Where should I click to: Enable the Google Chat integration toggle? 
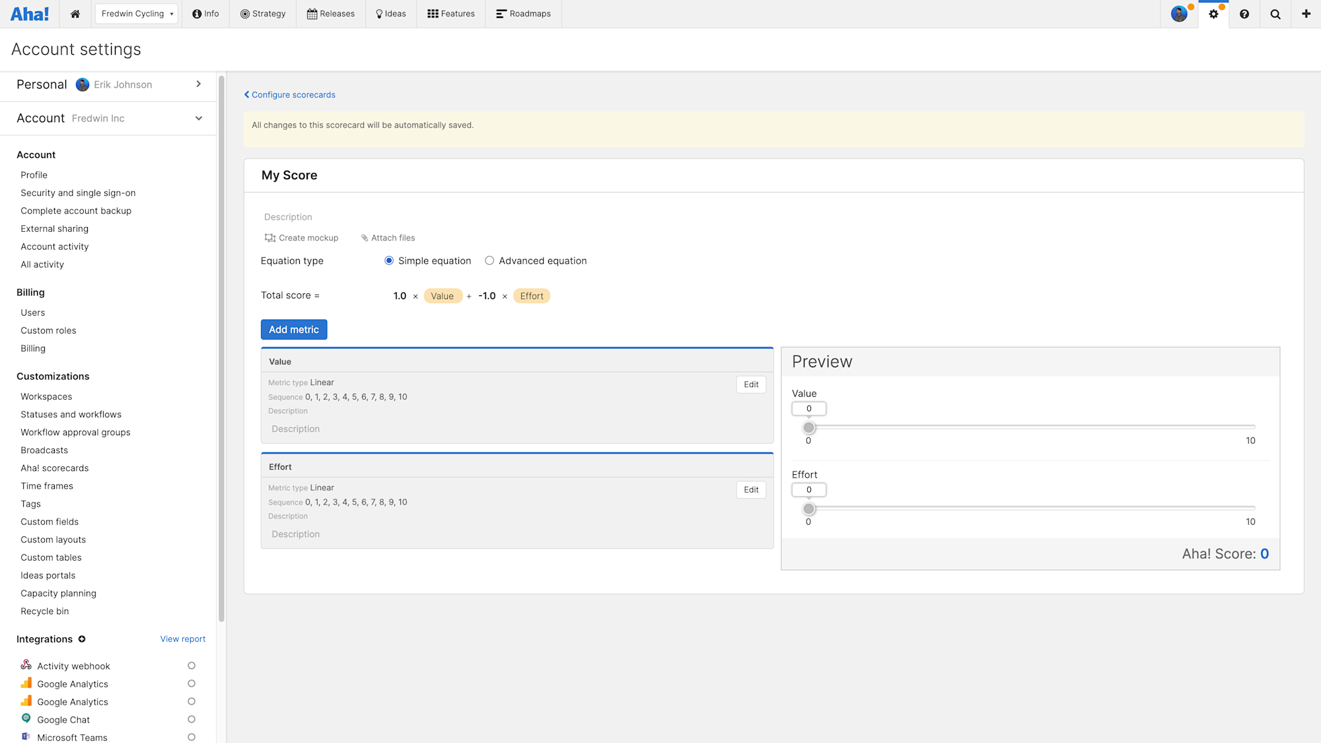coord(192,719)
